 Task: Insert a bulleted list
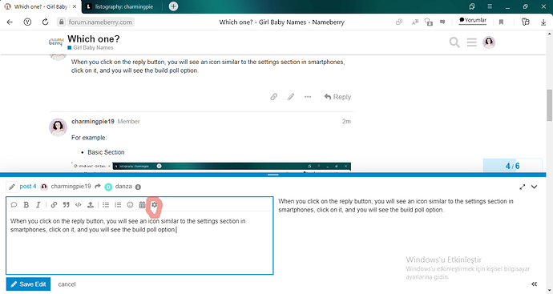click(x=106, y=205)
